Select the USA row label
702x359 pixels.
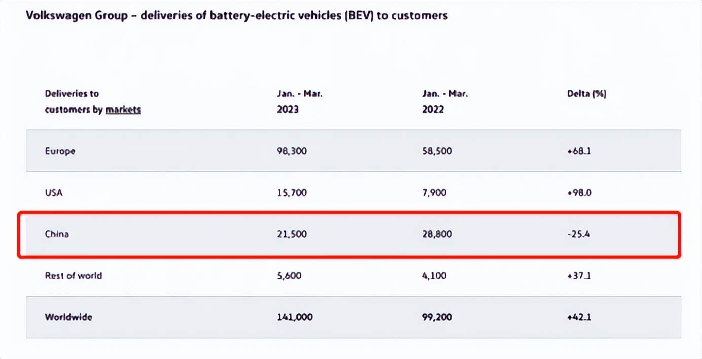(54, 193)
